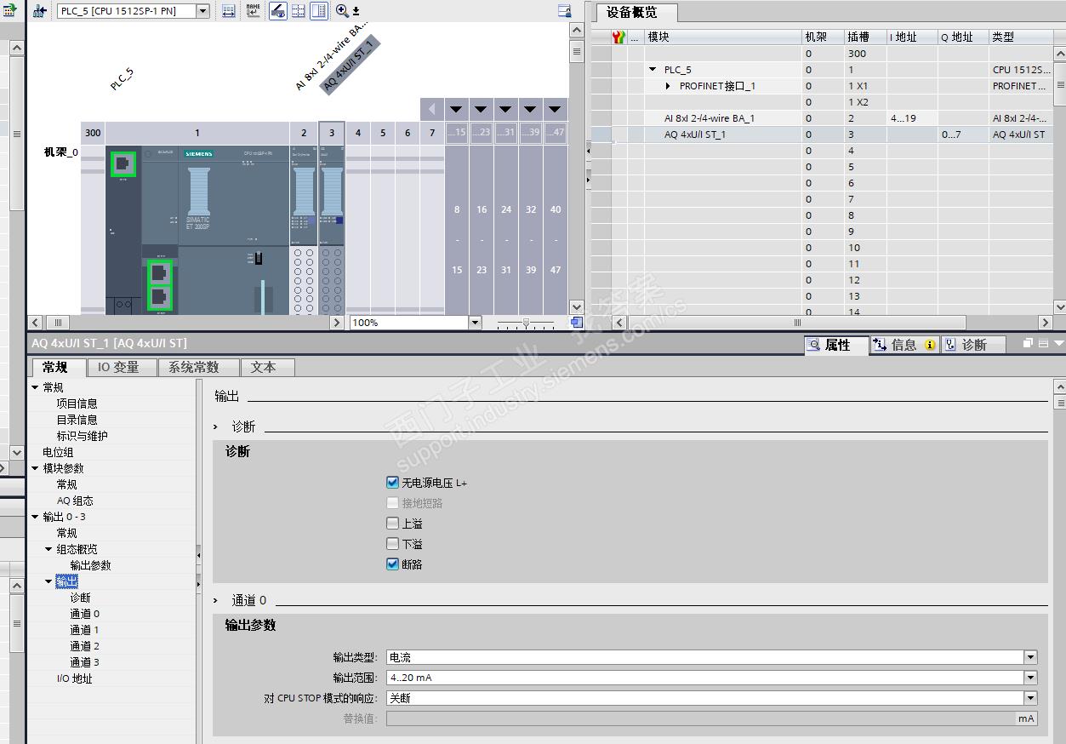1066x744 pixels.
Task: Click the zoom magnifier toolbar icon
Action: (x=342, y=11)
